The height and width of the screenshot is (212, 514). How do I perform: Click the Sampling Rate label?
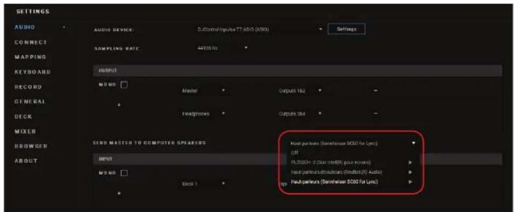pyautogui.click(x=117, y=48)
